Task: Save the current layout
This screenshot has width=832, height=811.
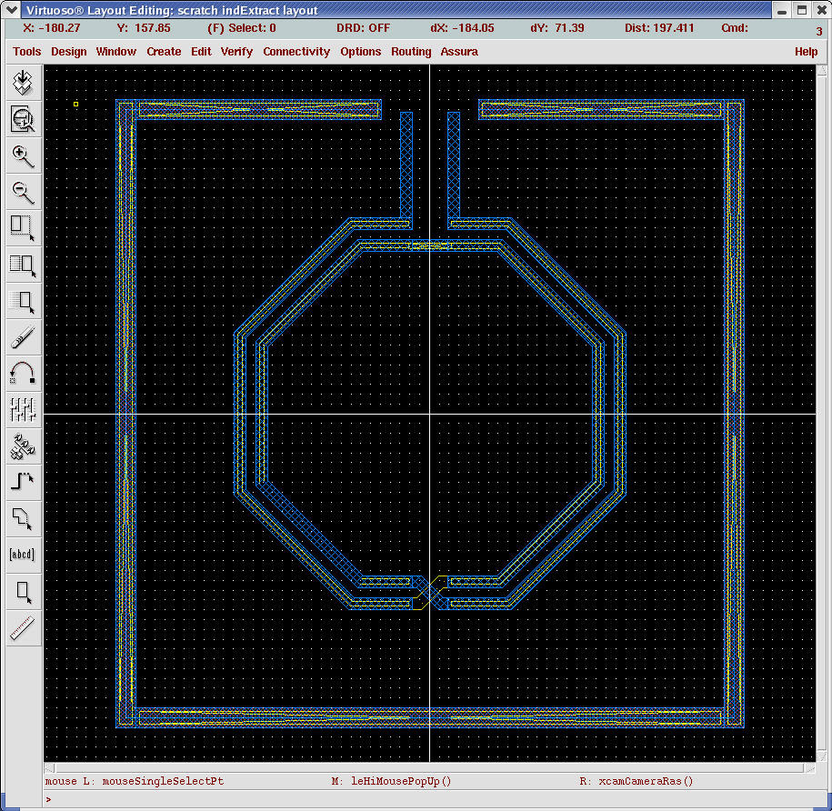Action: point(22,83)
